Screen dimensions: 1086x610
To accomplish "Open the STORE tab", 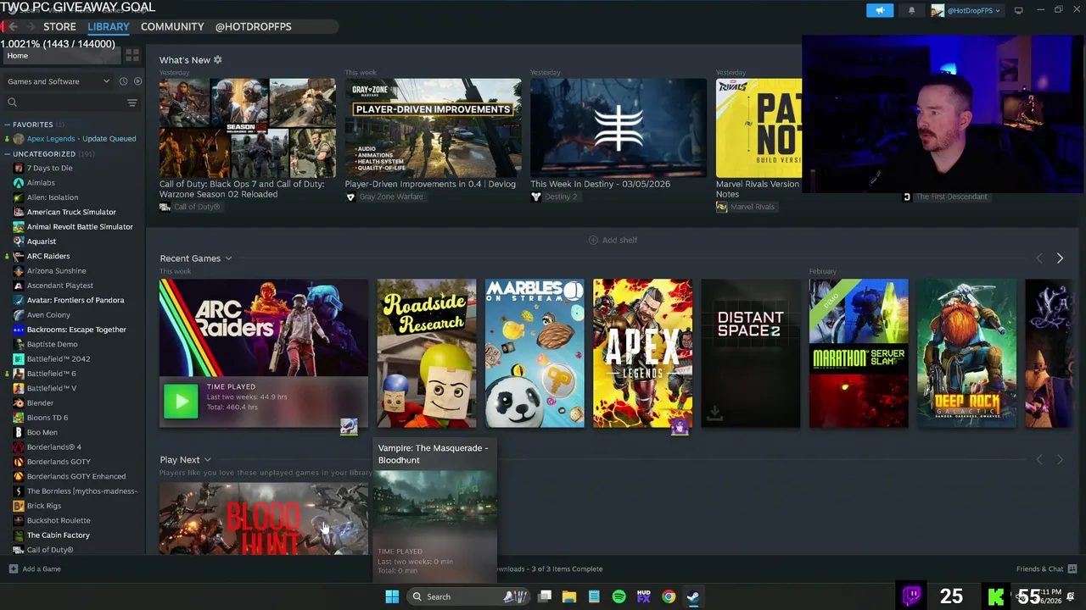I will pos(59,26).
